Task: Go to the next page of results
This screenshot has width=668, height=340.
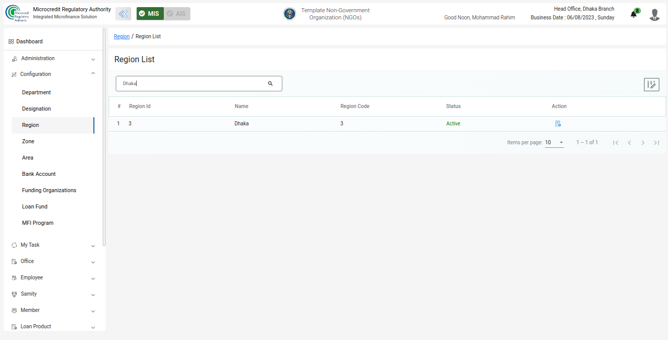Action: [x=643, y=143]
